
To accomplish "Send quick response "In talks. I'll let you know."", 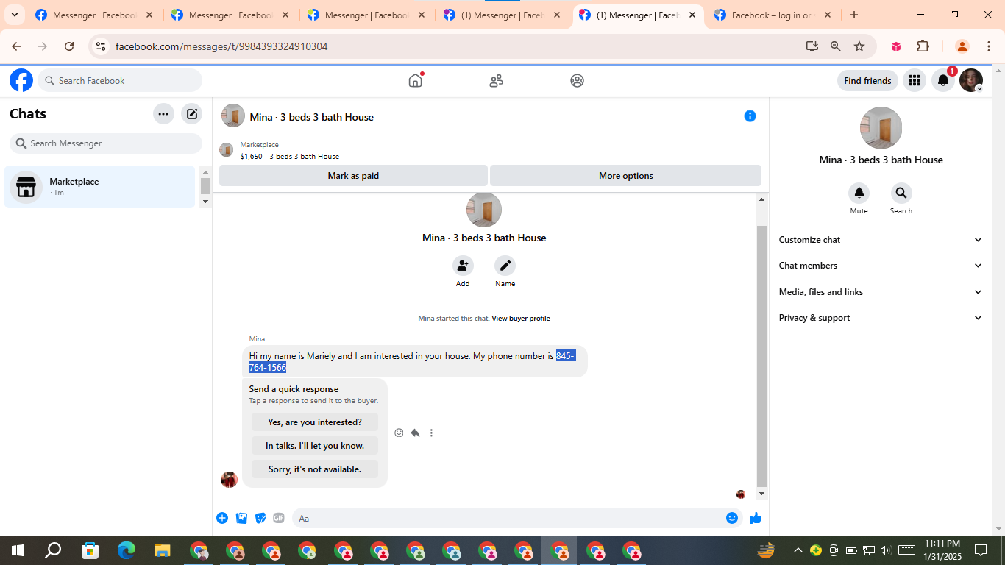I will pos(315,446).
